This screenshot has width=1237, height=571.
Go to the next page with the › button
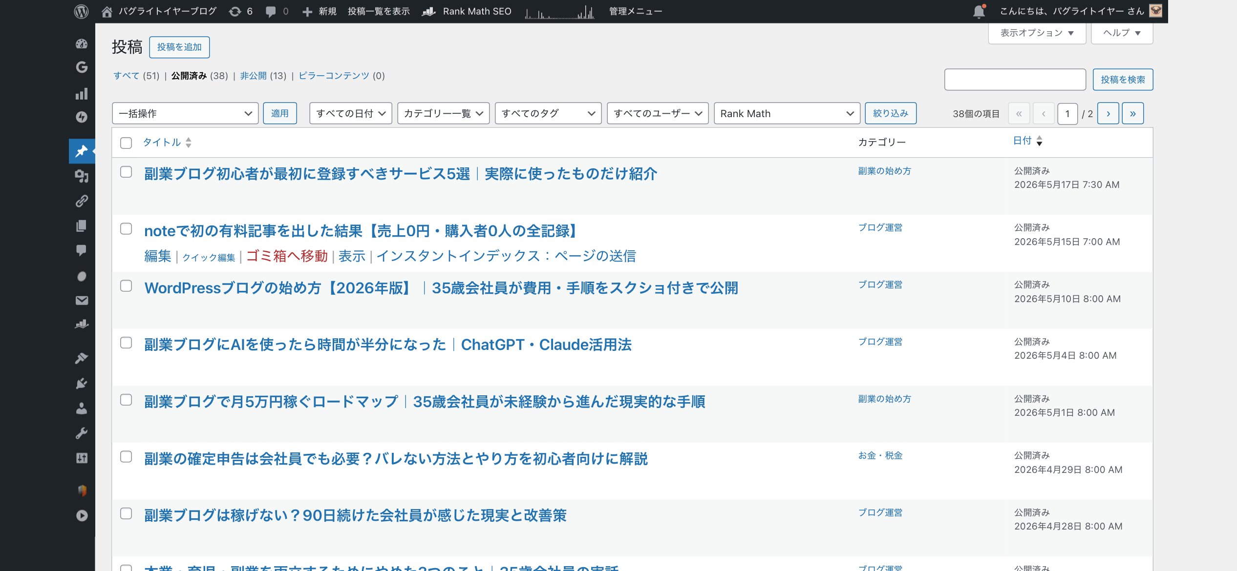tap(1108, 114)
